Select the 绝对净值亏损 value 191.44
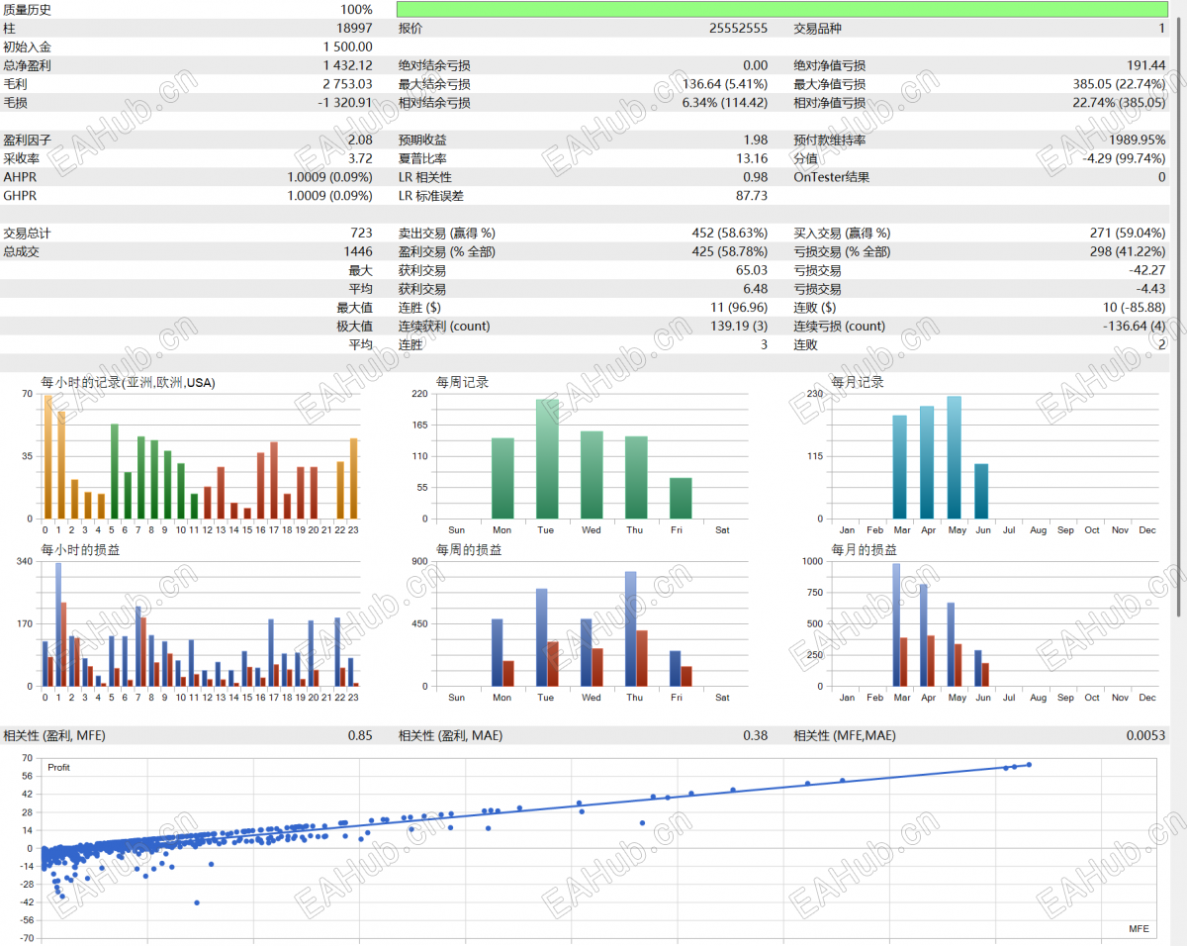Image resolution: width=1187 pixels, height=946 pixels. (x=1146, y=65)
